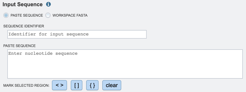Click the < > target region button
The width and height of the screenshot is (246, 92).
tap(59, 85)
